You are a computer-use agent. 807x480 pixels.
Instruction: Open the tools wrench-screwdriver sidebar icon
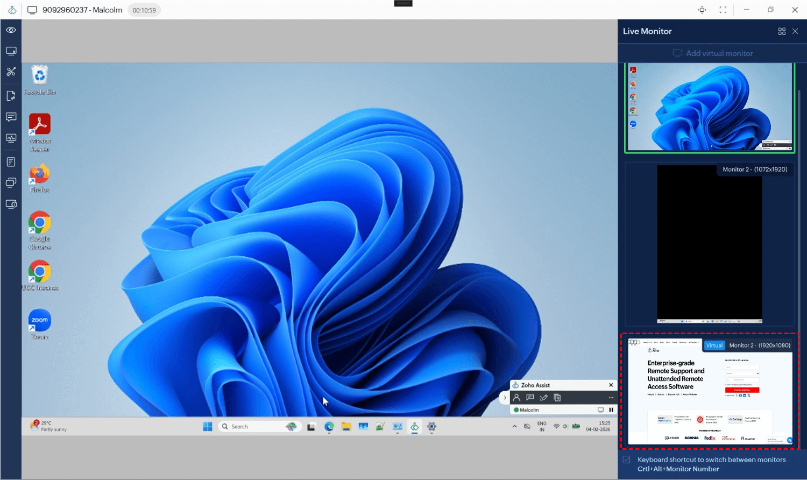(x=11, y=72)
